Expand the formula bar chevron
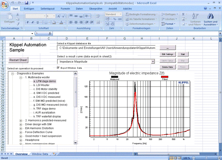Image resolution: width=222 pixels, height=160 pixels. 220,33
